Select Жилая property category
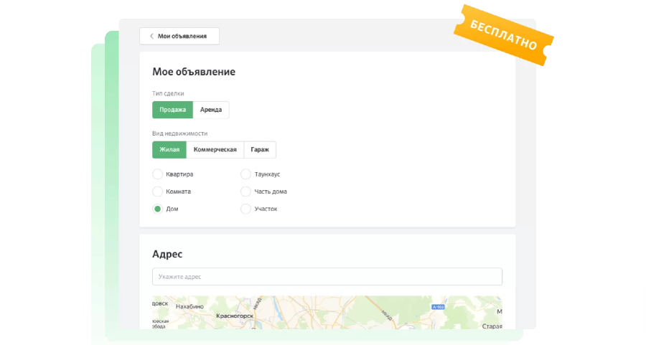The image size is (646, 345). [x=169, y=150]
